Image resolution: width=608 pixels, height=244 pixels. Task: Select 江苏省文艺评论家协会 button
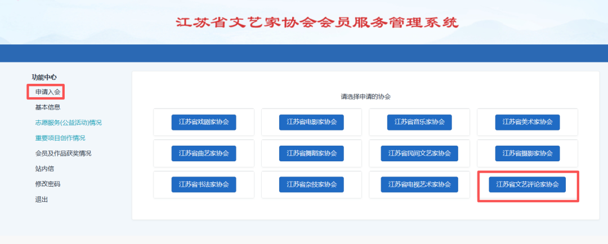pyautogui.click(x=527, y=184)
